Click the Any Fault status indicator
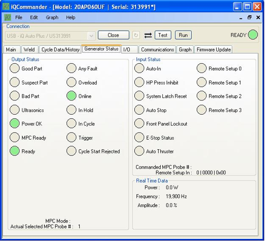Screen dimensions: 265x241 coord(71,68)
